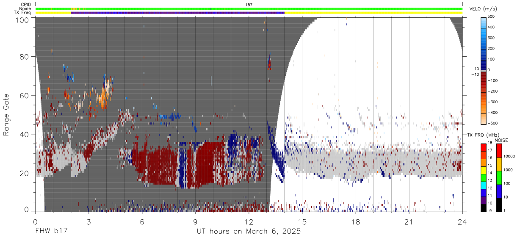
Task: Click the CPID value 157
Action: click(x=249, y=5)
